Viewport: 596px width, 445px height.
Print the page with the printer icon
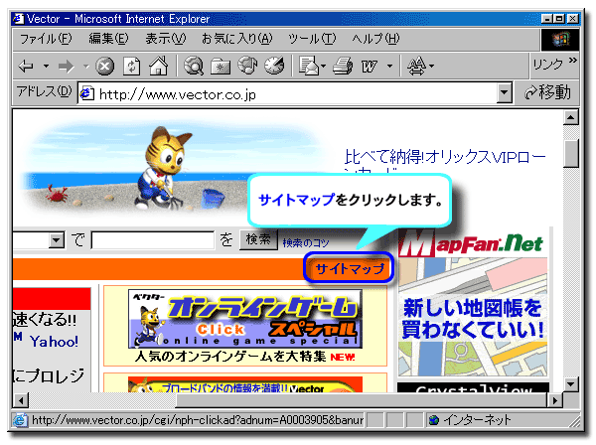pyautogui.click(x=343, y=66)
